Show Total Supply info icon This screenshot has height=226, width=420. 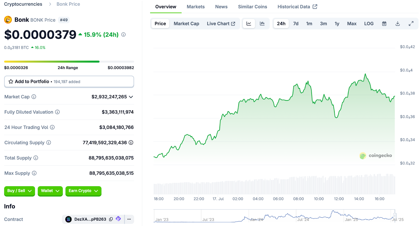(x=36, y=158)
